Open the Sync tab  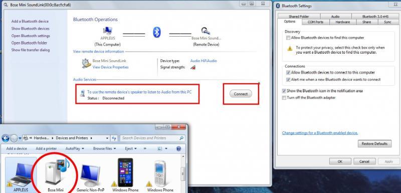[387, 22]
